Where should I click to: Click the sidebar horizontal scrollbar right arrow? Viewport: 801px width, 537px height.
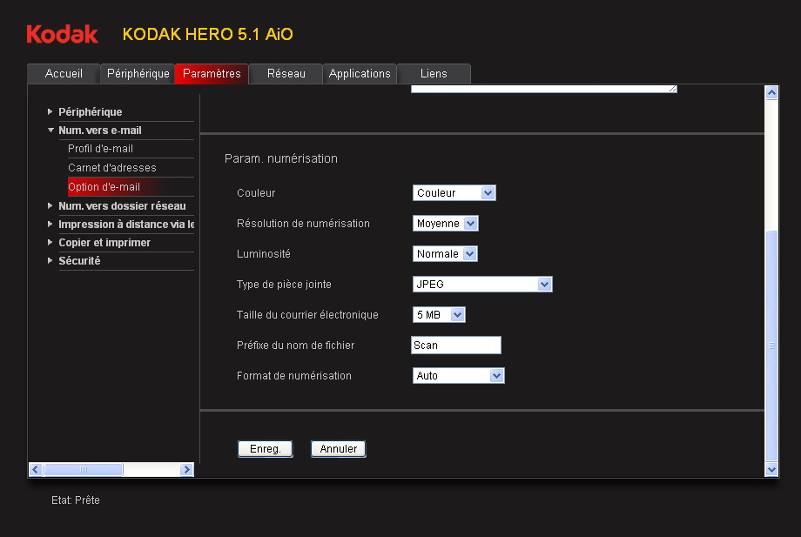point(186,469)
